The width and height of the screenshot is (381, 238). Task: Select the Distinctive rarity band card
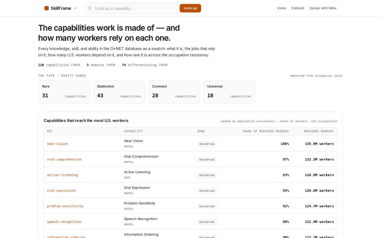point(119,92)
